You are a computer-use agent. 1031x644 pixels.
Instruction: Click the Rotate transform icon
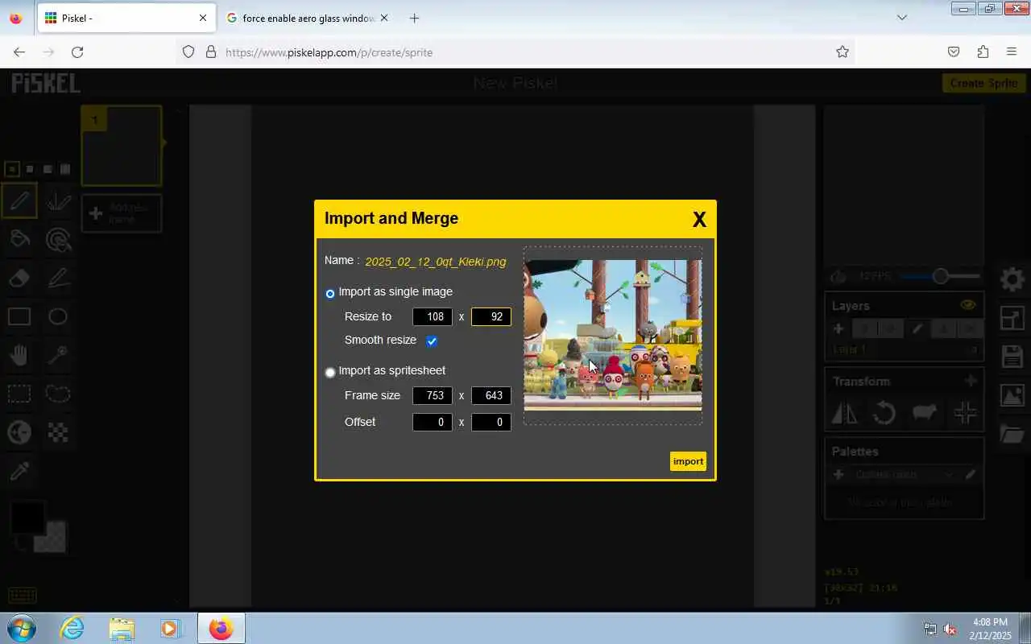[884, 413]
